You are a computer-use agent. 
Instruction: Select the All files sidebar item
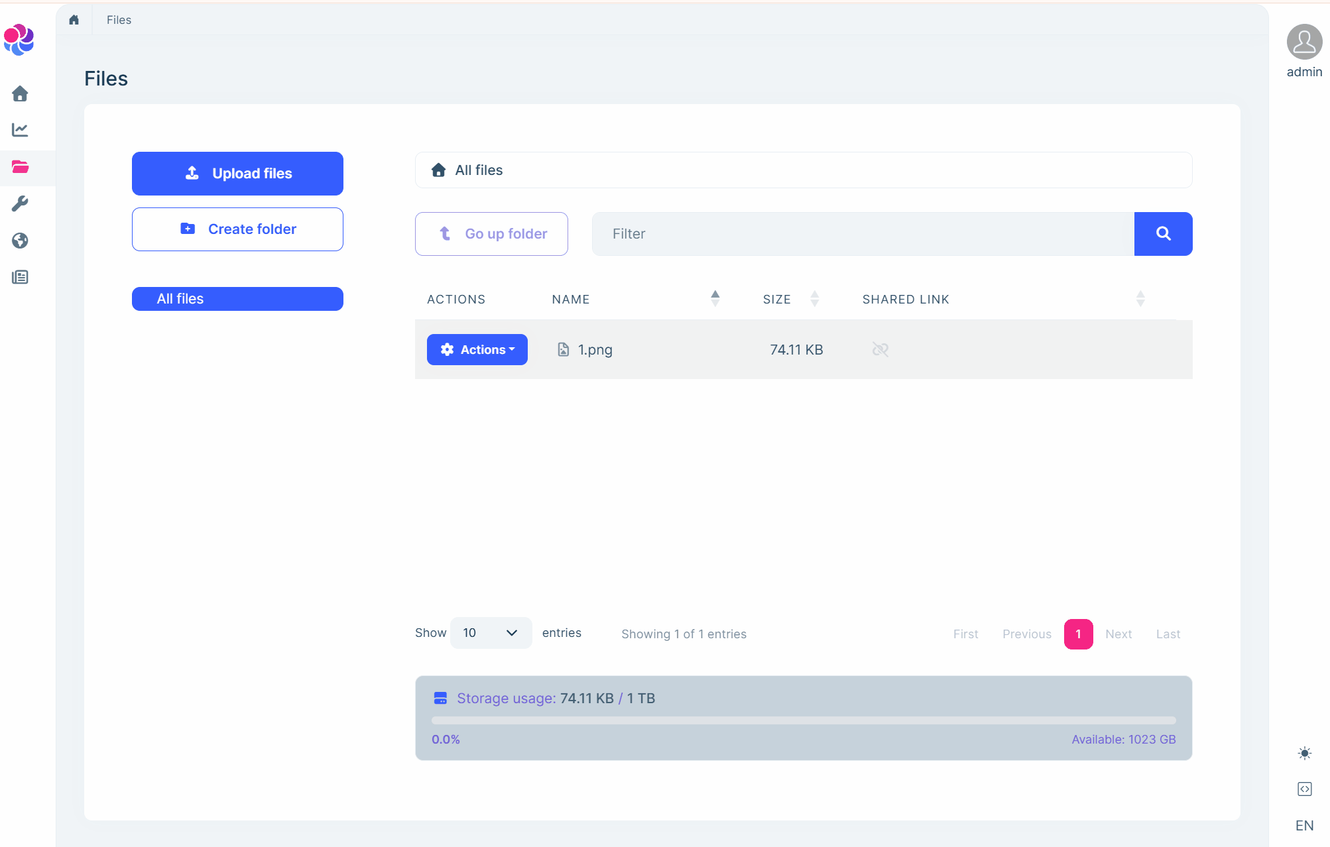(x=237, y=299)
